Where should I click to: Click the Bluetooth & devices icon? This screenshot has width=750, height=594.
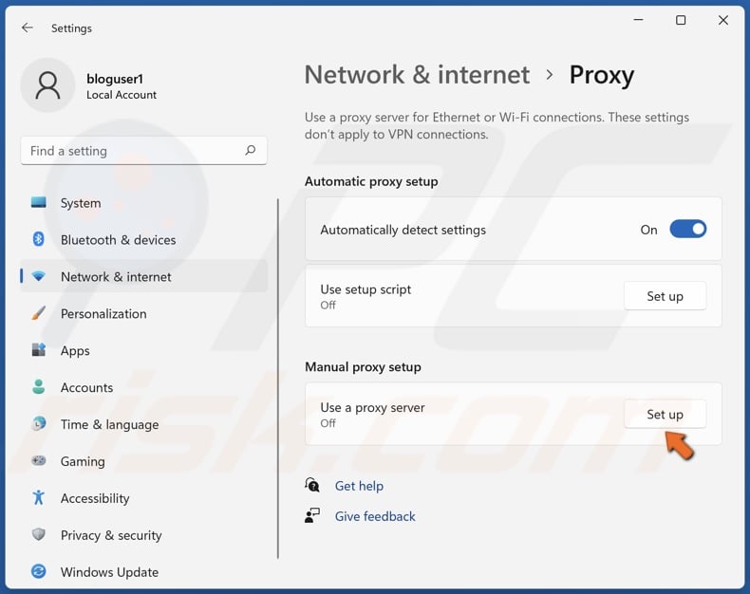click(39, 240)
